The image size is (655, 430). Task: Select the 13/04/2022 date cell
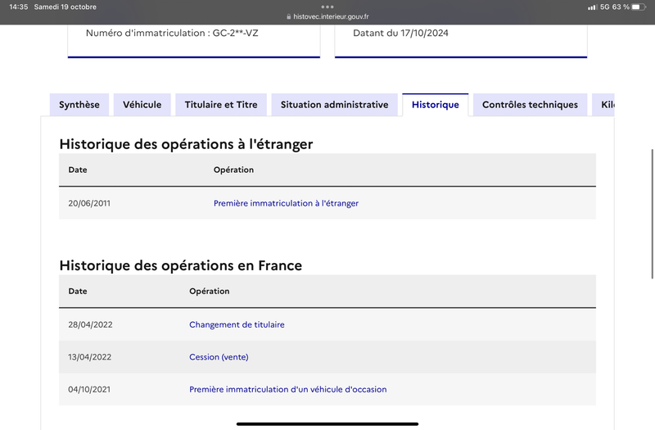pos(90,357)
